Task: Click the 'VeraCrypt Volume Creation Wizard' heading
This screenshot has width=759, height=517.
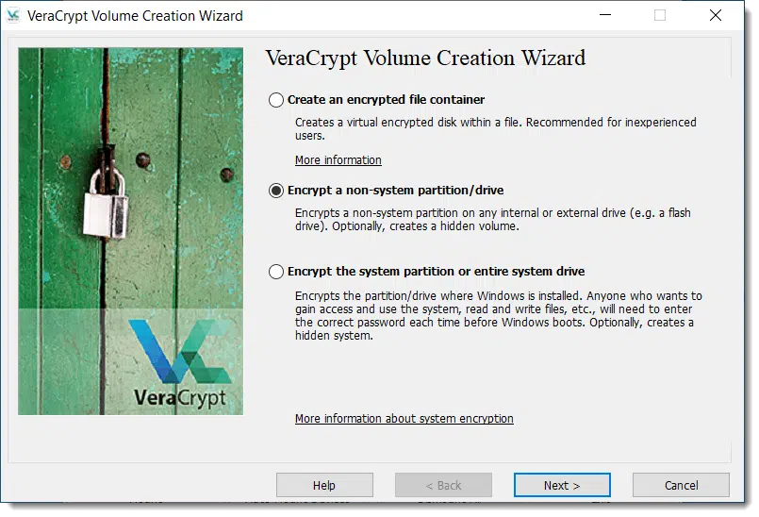Action: pyautogui.click(x=425, y=58)
